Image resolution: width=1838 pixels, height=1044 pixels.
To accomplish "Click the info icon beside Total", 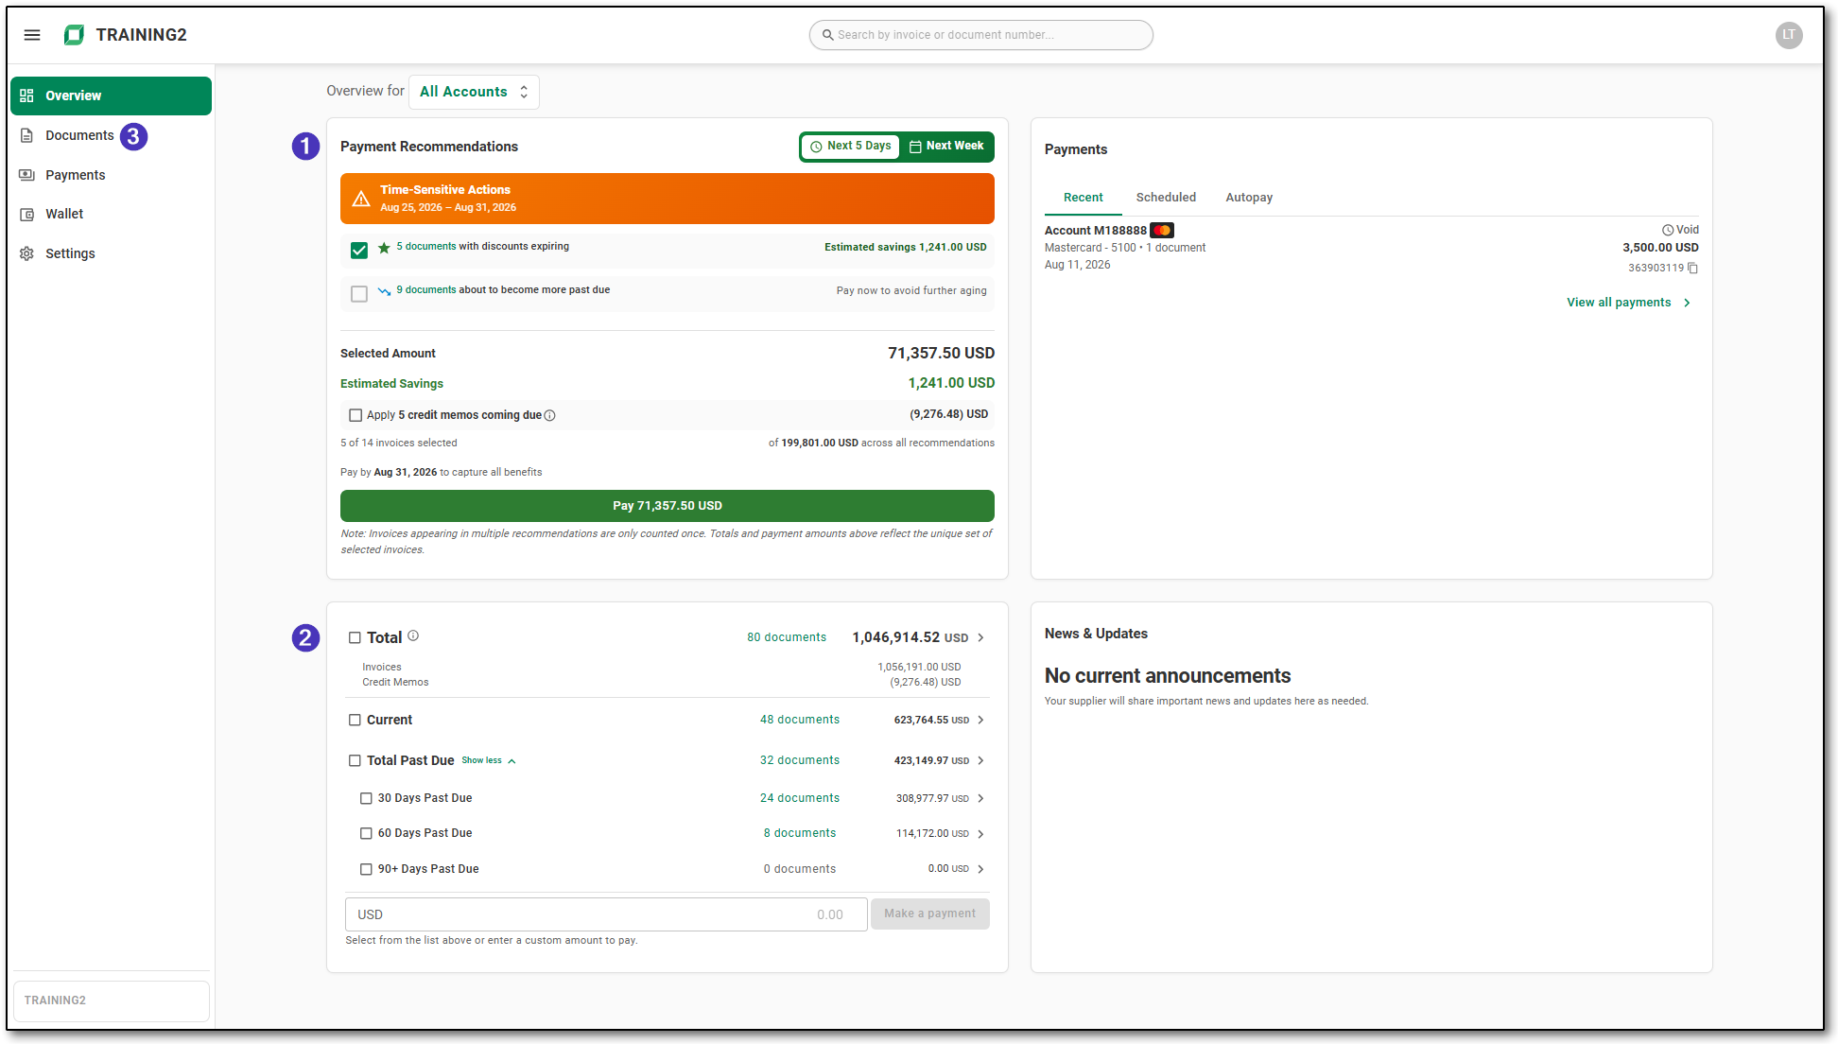I will (x=413, y=635).
